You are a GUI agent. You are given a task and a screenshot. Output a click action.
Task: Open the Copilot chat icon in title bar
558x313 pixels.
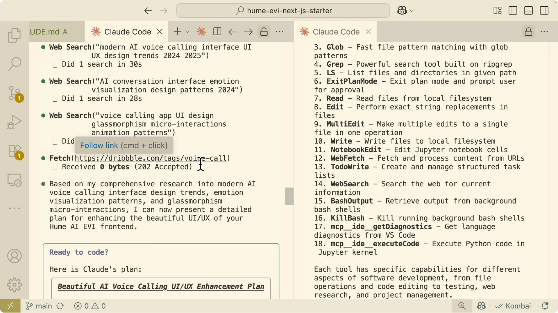tap(402, 11)
